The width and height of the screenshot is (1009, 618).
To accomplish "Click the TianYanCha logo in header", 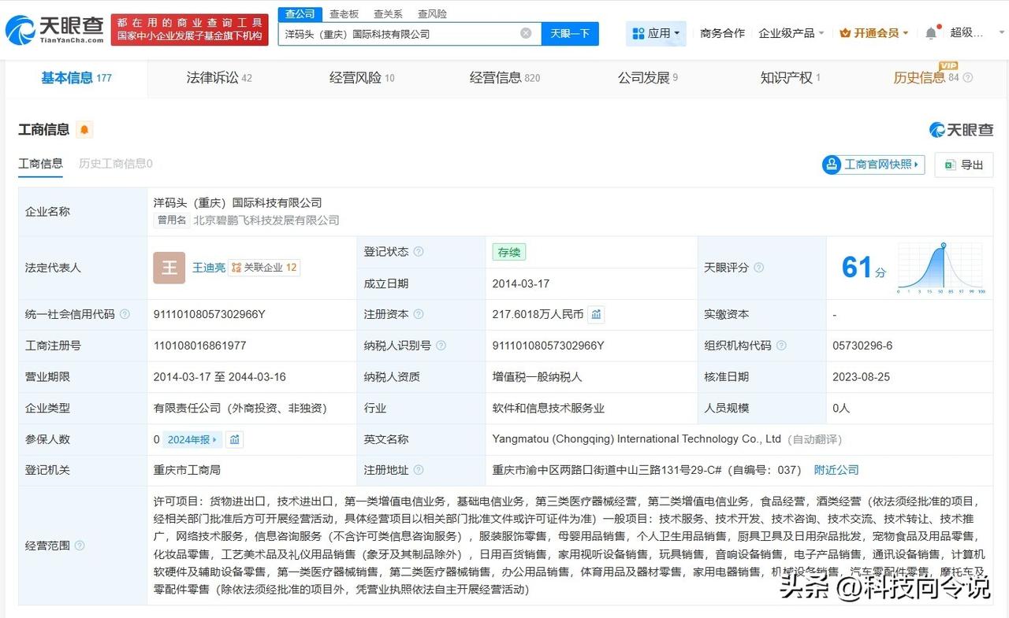I will pyautogui.click(x=54, y=29).
